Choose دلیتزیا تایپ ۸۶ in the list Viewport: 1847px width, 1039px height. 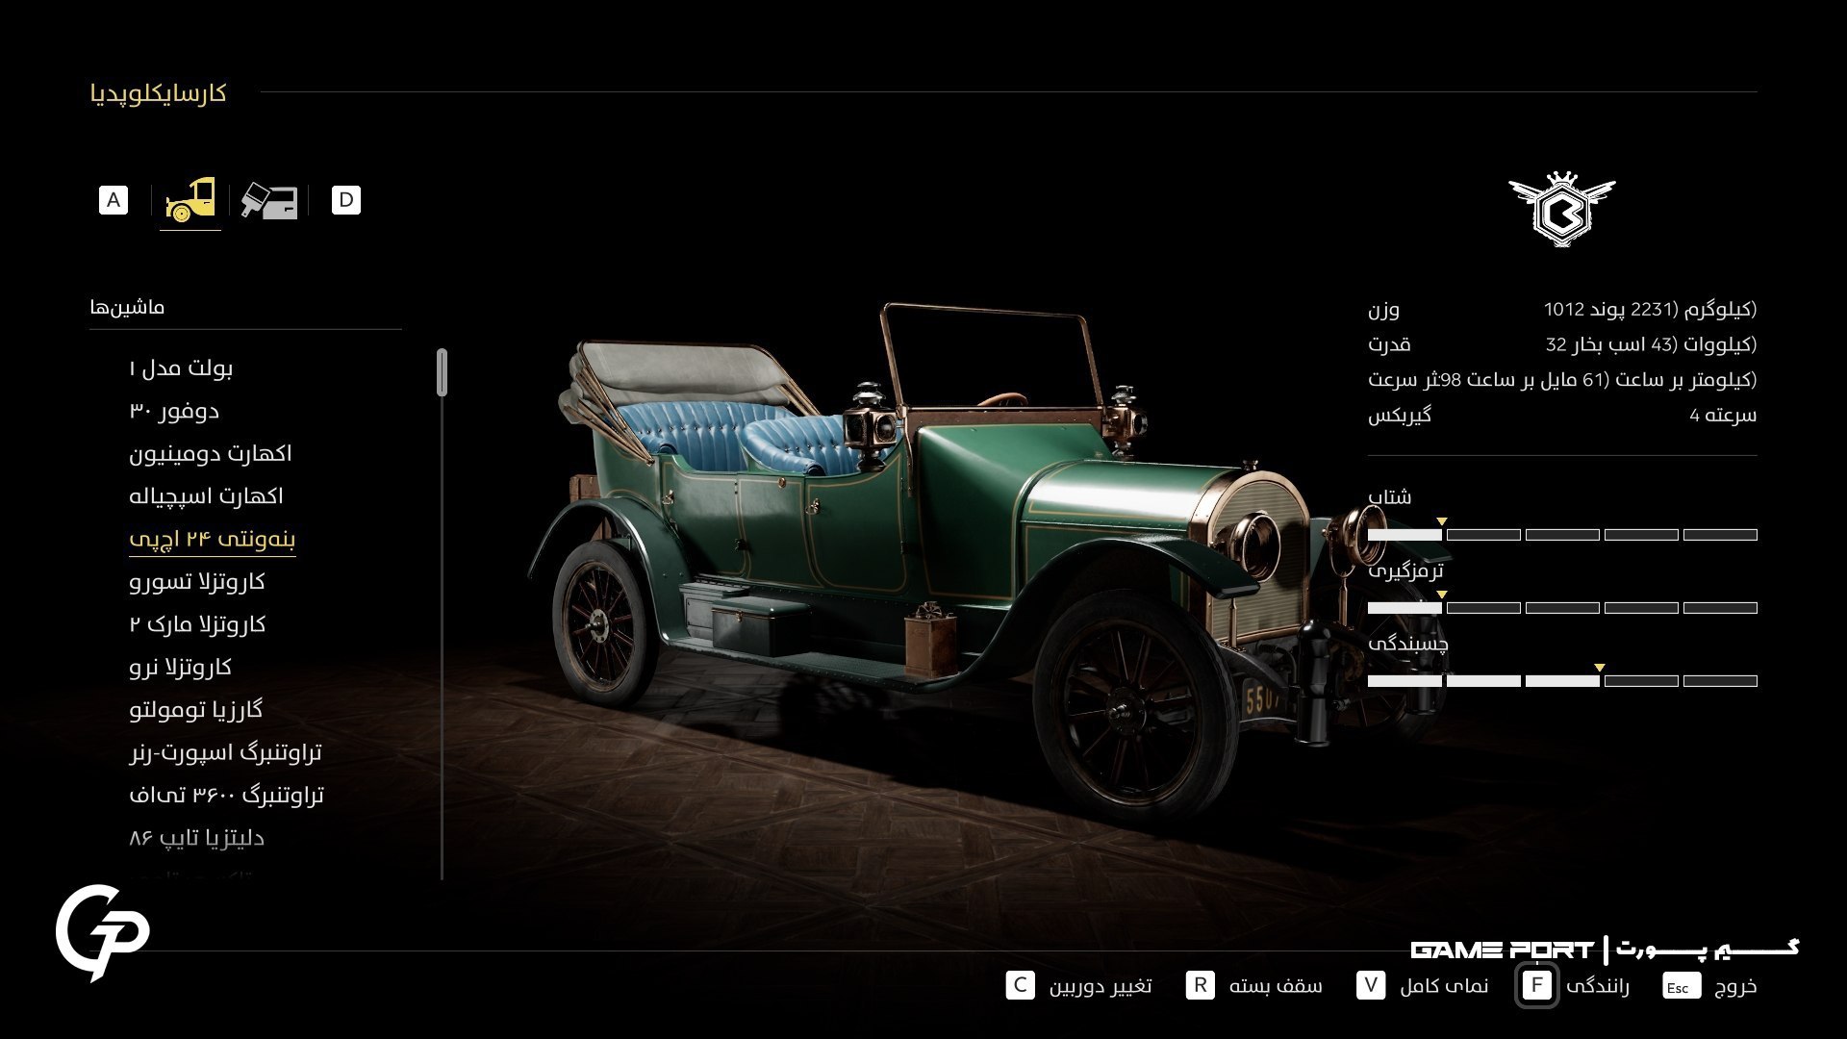click(197, 838)
